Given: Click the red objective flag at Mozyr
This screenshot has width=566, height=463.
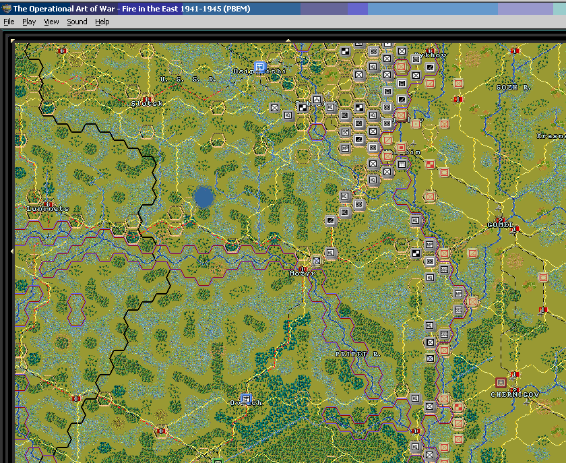Looking at the screenshot, I should coord(303,269).
